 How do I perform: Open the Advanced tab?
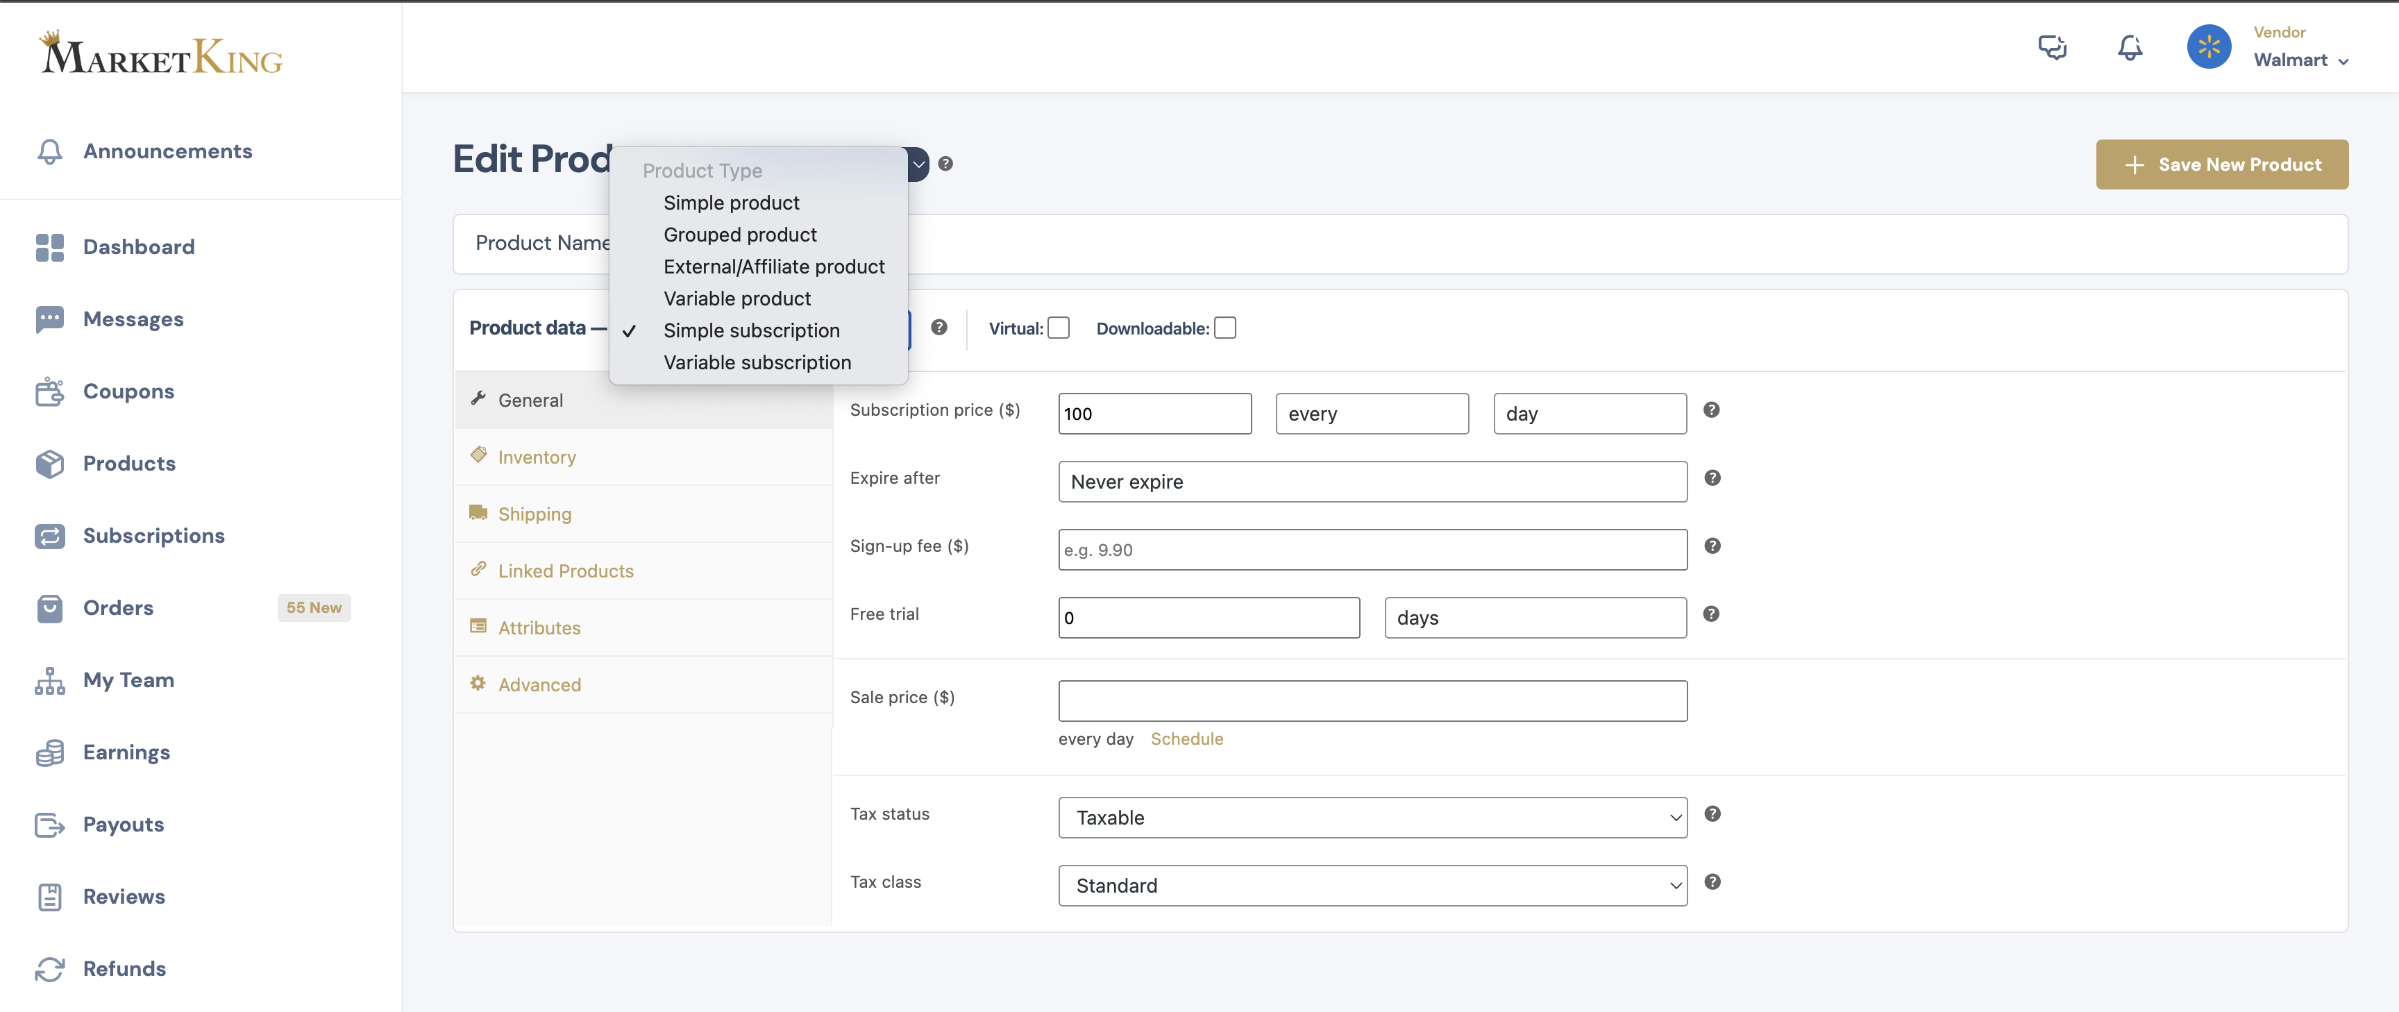(643, 684)
